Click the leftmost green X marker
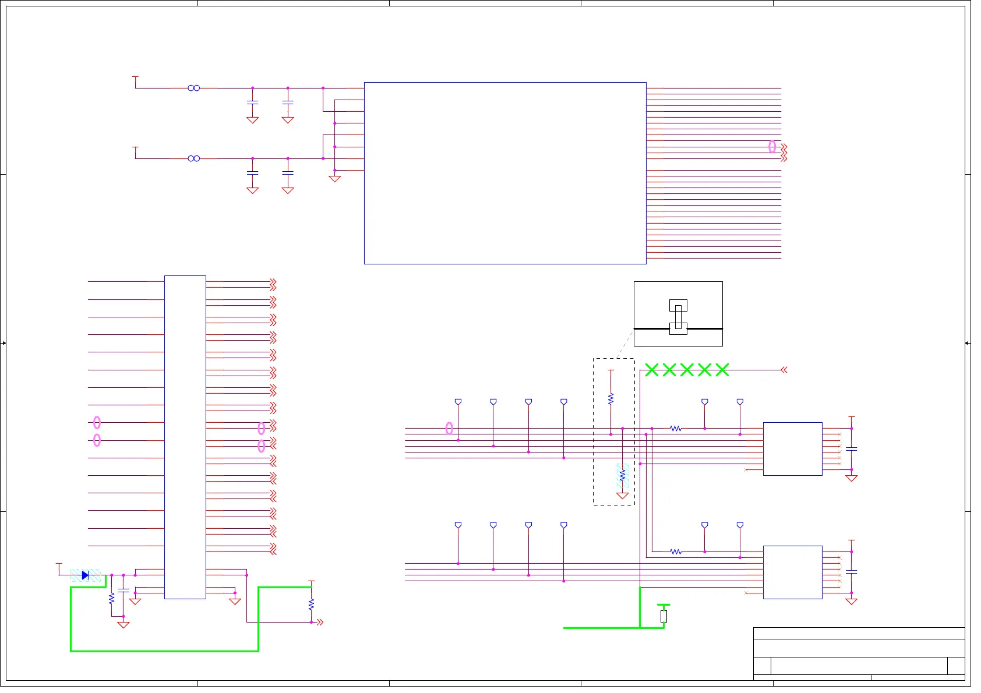Viewport: 981px width, 693px height. 652,370
